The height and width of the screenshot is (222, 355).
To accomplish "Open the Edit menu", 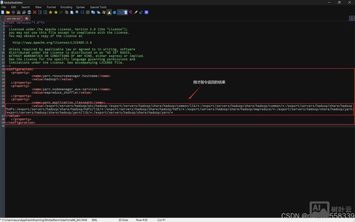I will pyautogui.click(x=14, y=7).
